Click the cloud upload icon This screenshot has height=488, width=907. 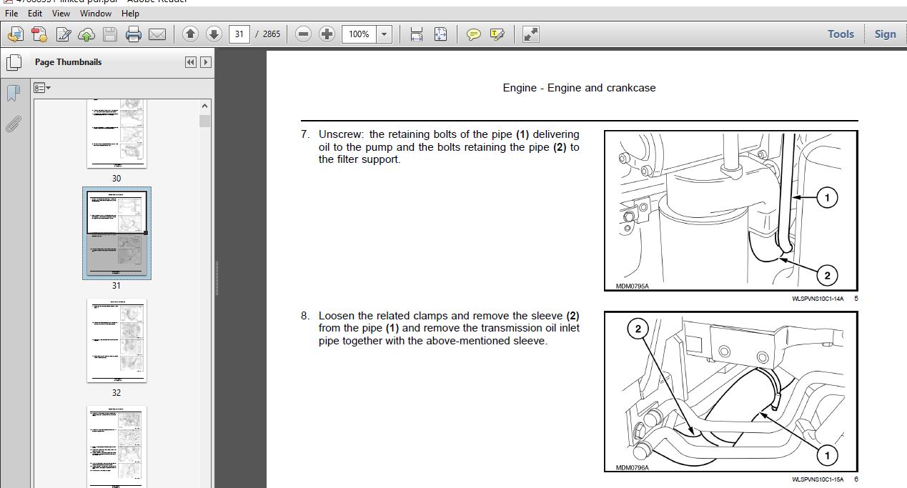tap(86, 34)
